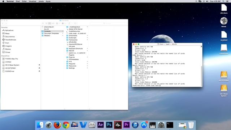
Task: Launch Adobe After Effects from dock
Action: (x=100, y=125)
